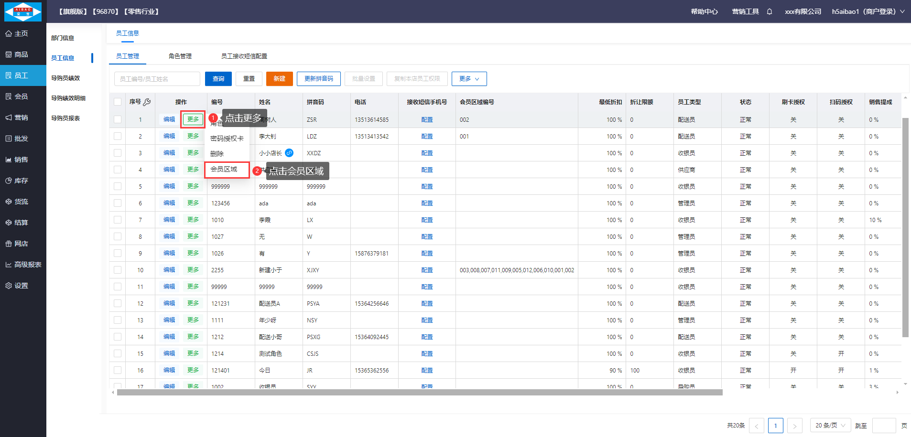This screenshot has width=911, height=437.
Task: Switch to the 角色管理 tab
Action: 180,56
